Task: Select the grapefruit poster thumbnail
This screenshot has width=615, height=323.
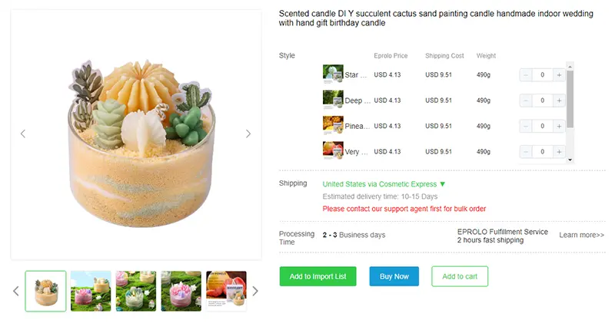Action: point(226,291)
